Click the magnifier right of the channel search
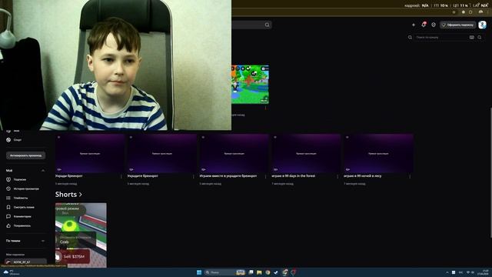This screenshot has height=277, width=492. click(480, 38)
